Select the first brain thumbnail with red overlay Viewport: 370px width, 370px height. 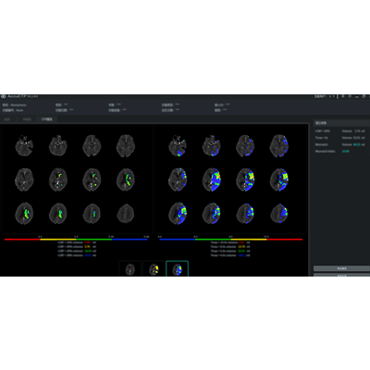coord(130,268)
